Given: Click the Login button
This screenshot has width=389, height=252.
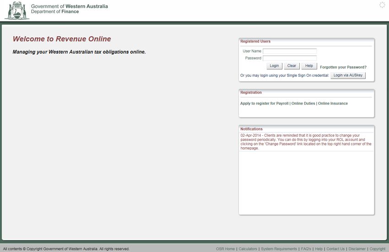Looking at the screenshot, I should 274,66.
